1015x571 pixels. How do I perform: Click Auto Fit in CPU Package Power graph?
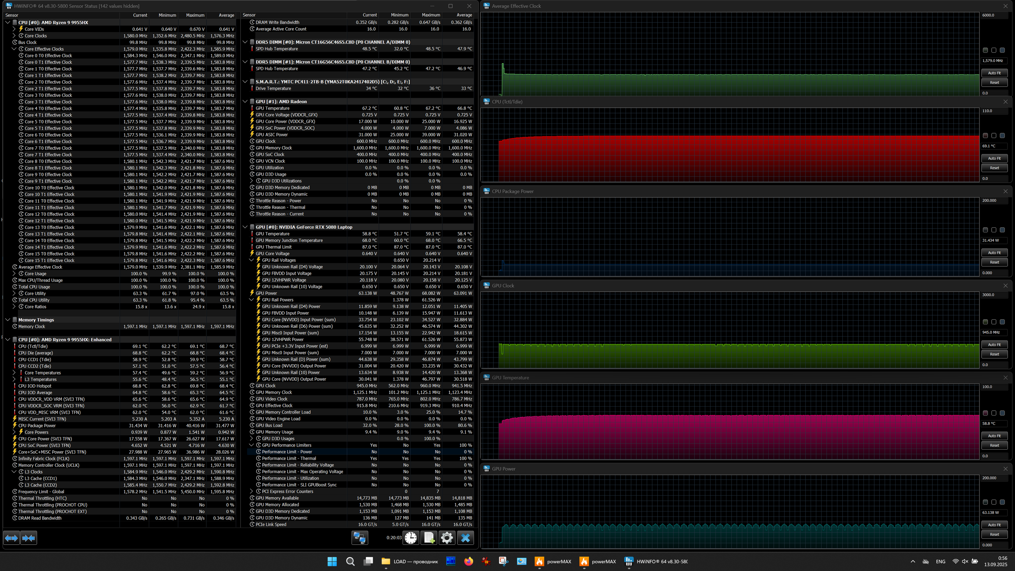pos(994,253)
